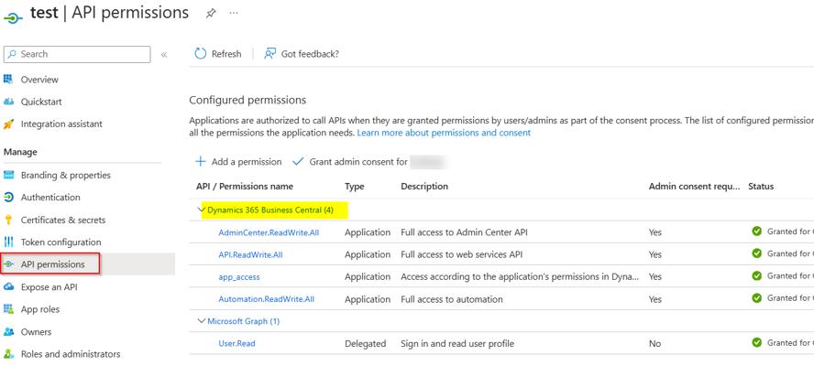The height and width of the screenshot is (366, 814).
Task: Collapse the sidebar with the double chevron
Action: click(164, 55)
